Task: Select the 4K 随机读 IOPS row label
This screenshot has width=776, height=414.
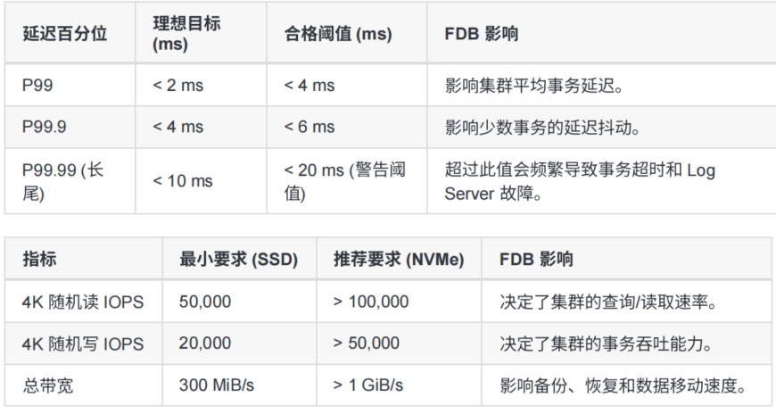Action: [83, 302]
